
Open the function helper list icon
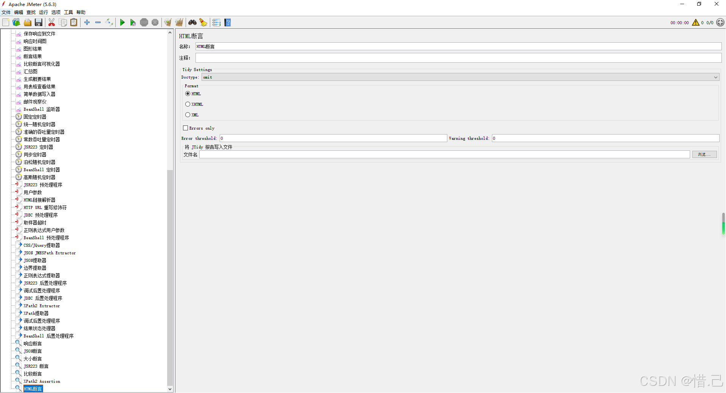click(x=216, y=23)
